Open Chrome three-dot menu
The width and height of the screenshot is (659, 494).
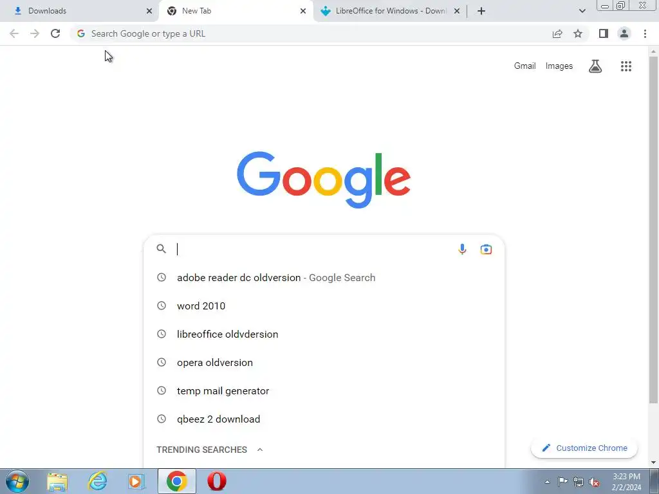click(645, 33)
